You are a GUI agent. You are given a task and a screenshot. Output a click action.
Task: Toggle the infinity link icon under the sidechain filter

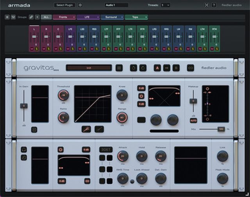click(87, 181)
